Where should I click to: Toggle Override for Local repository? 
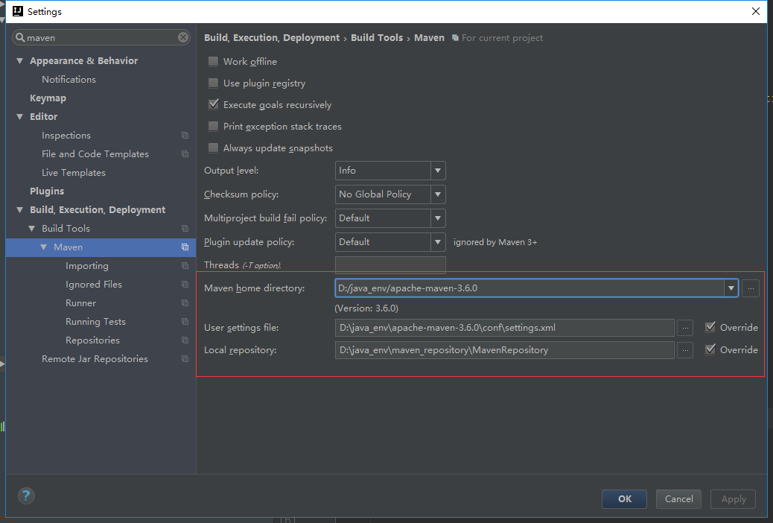(x=710, y=349)
